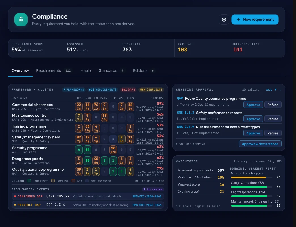The height and width of the screenshot is (227, 296).
Task: Click Training programme TRNG cell 63
Action: (87, 128)
